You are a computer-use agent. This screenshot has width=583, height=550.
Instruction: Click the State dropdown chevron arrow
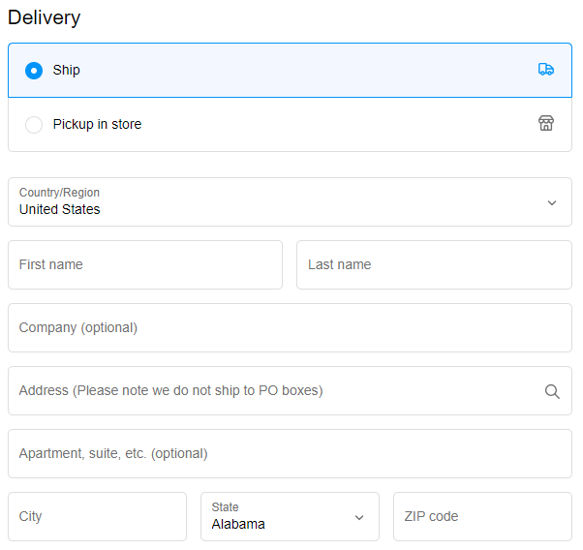pos(358,517)
